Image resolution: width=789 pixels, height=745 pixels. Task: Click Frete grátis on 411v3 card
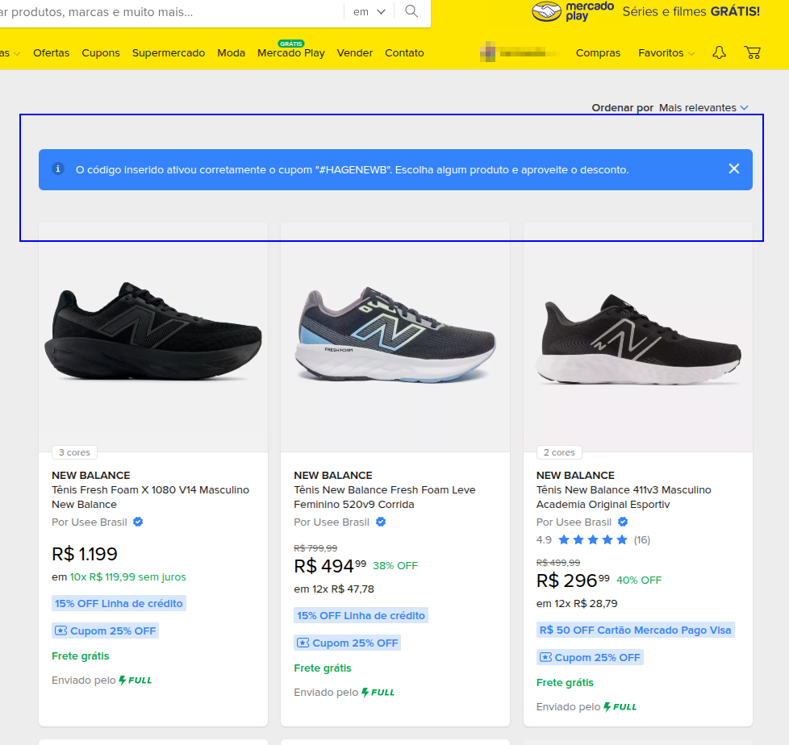(565, 683)
